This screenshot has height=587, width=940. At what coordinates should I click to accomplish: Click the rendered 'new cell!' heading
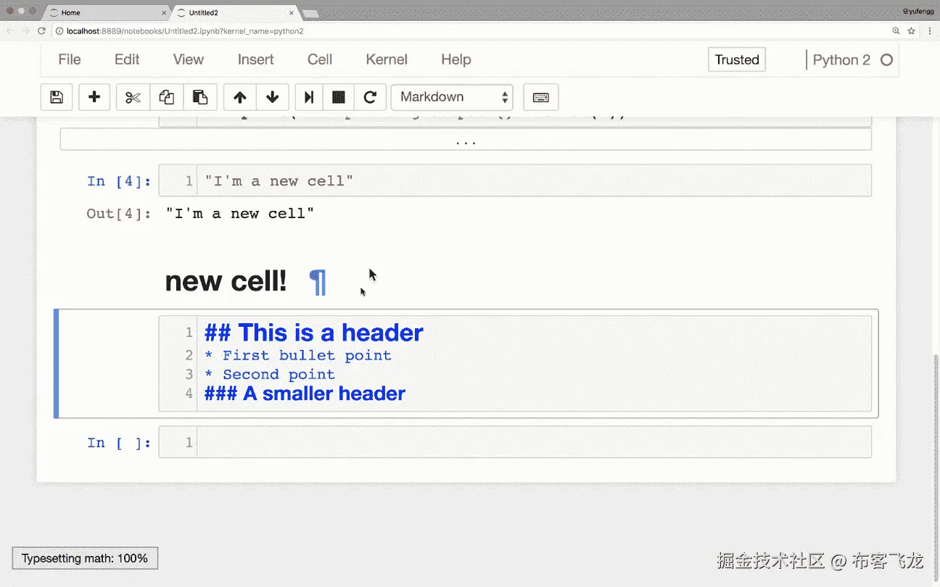click(226, 281)
